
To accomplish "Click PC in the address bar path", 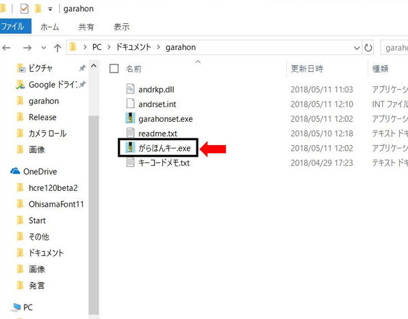I will pyautogui.click(x=97, y=47).
